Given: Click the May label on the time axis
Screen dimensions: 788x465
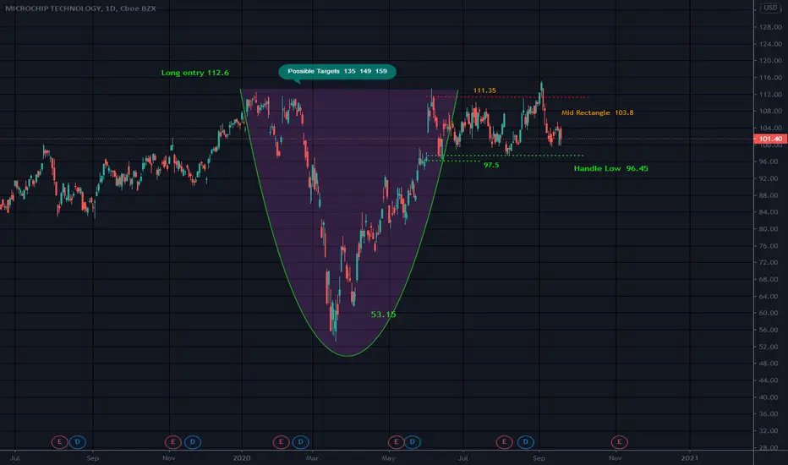Looking at the screenshot, I should click(388, 458).
